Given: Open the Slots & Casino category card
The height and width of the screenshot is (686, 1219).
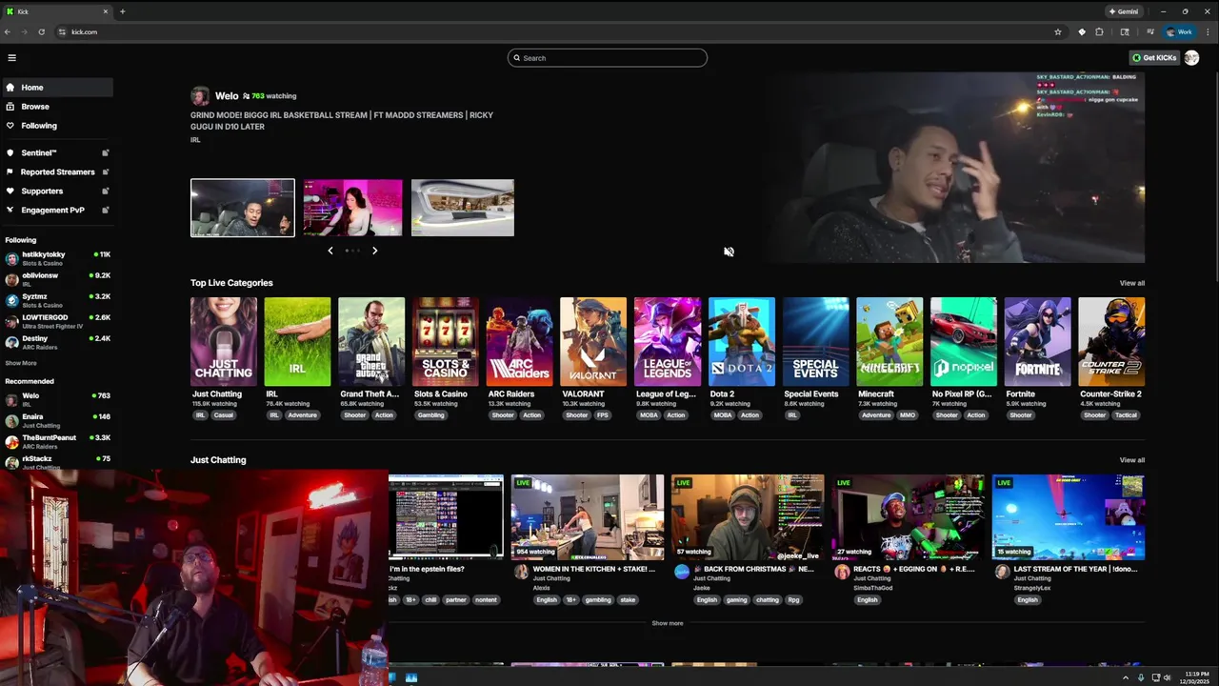Looking at the screenshot, I should (446, 342).
